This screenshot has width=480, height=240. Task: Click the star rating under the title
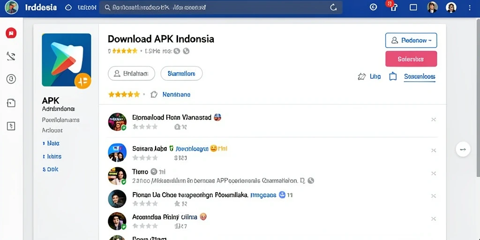[125, 51]
